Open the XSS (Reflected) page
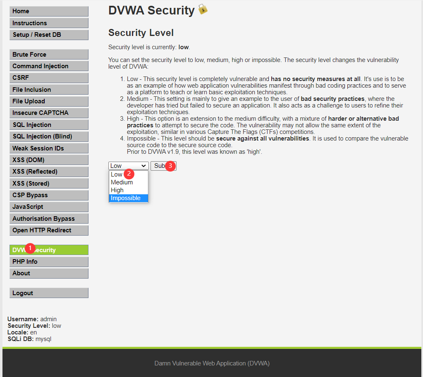Image resolution: width=423 pixels, height=377 pixels. coord(49,172)
